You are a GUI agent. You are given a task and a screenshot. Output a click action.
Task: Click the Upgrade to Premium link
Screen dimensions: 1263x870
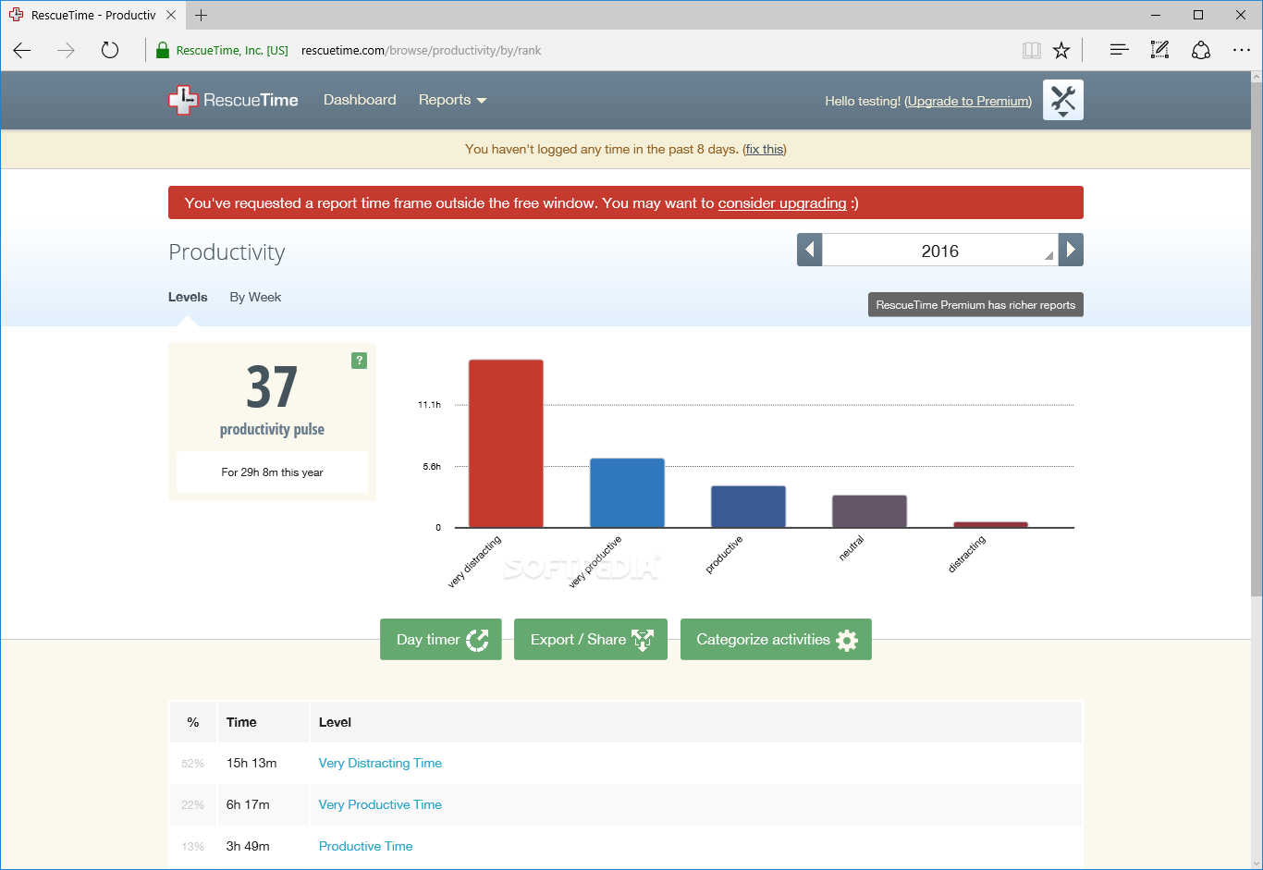[968, 101]
